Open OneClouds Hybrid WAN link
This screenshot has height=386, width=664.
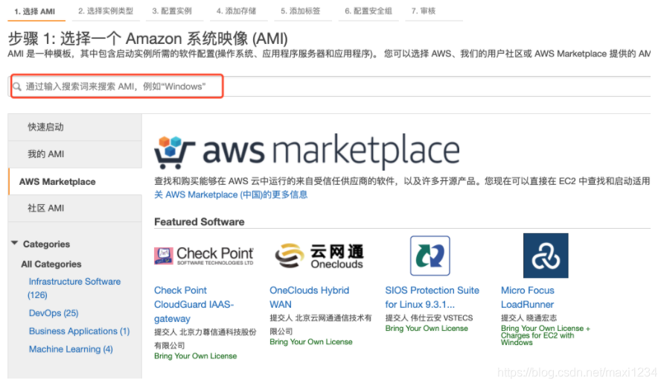310,297
